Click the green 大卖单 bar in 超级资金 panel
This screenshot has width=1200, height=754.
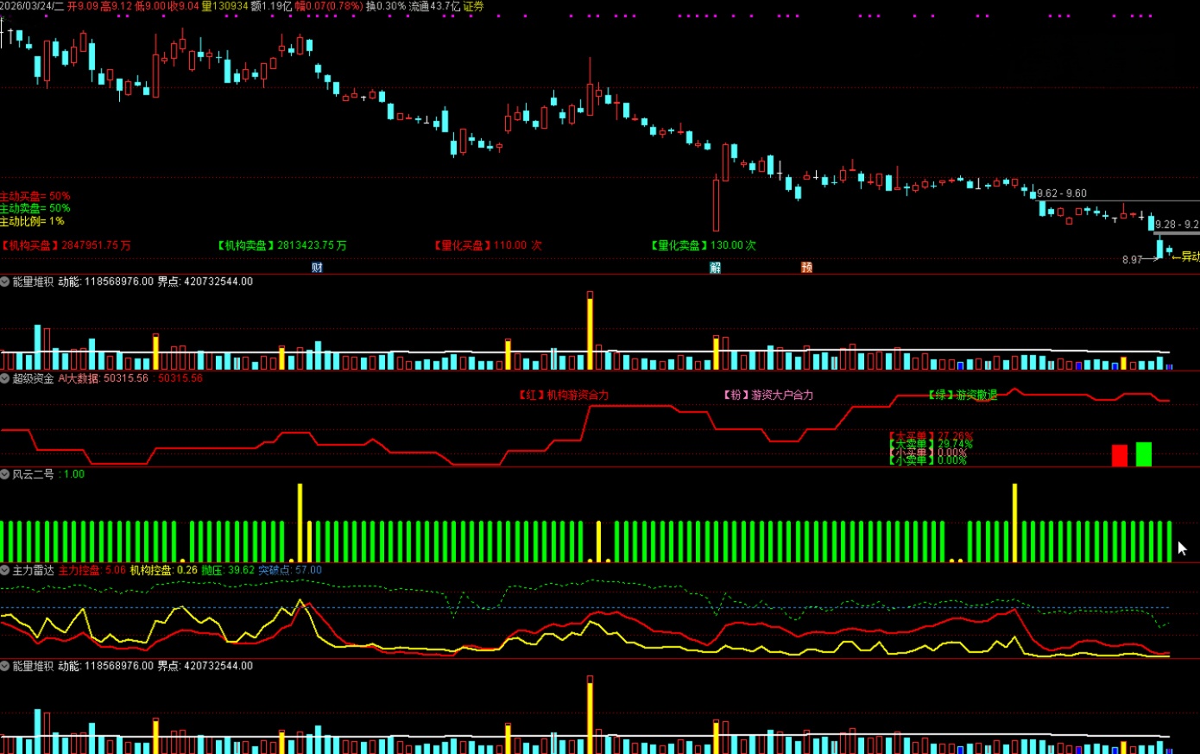1143,453
